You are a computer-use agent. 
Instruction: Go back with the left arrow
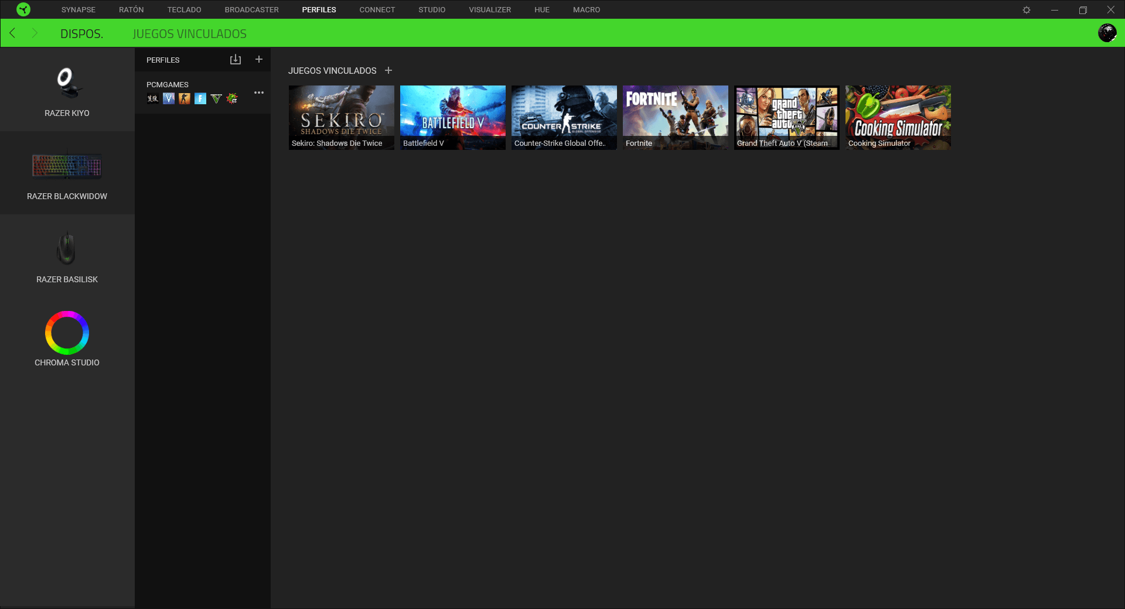tap(12, 33)
